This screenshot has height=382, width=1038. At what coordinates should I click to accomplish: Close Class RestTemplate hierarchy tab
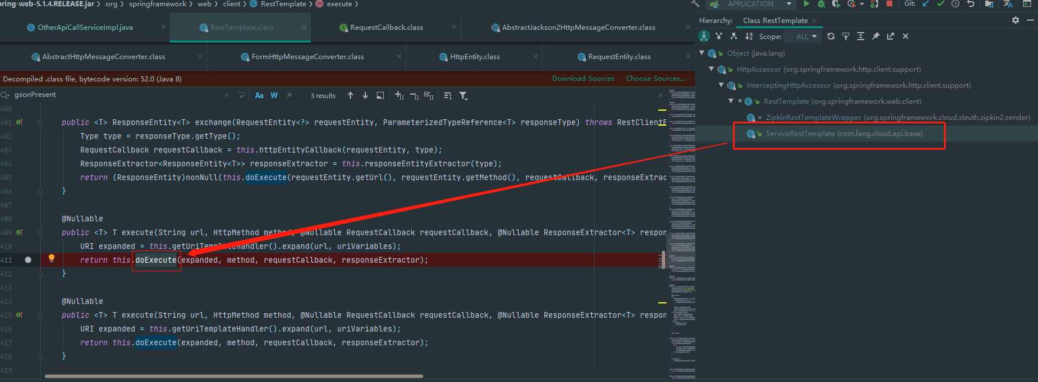[x=814, y=21]
